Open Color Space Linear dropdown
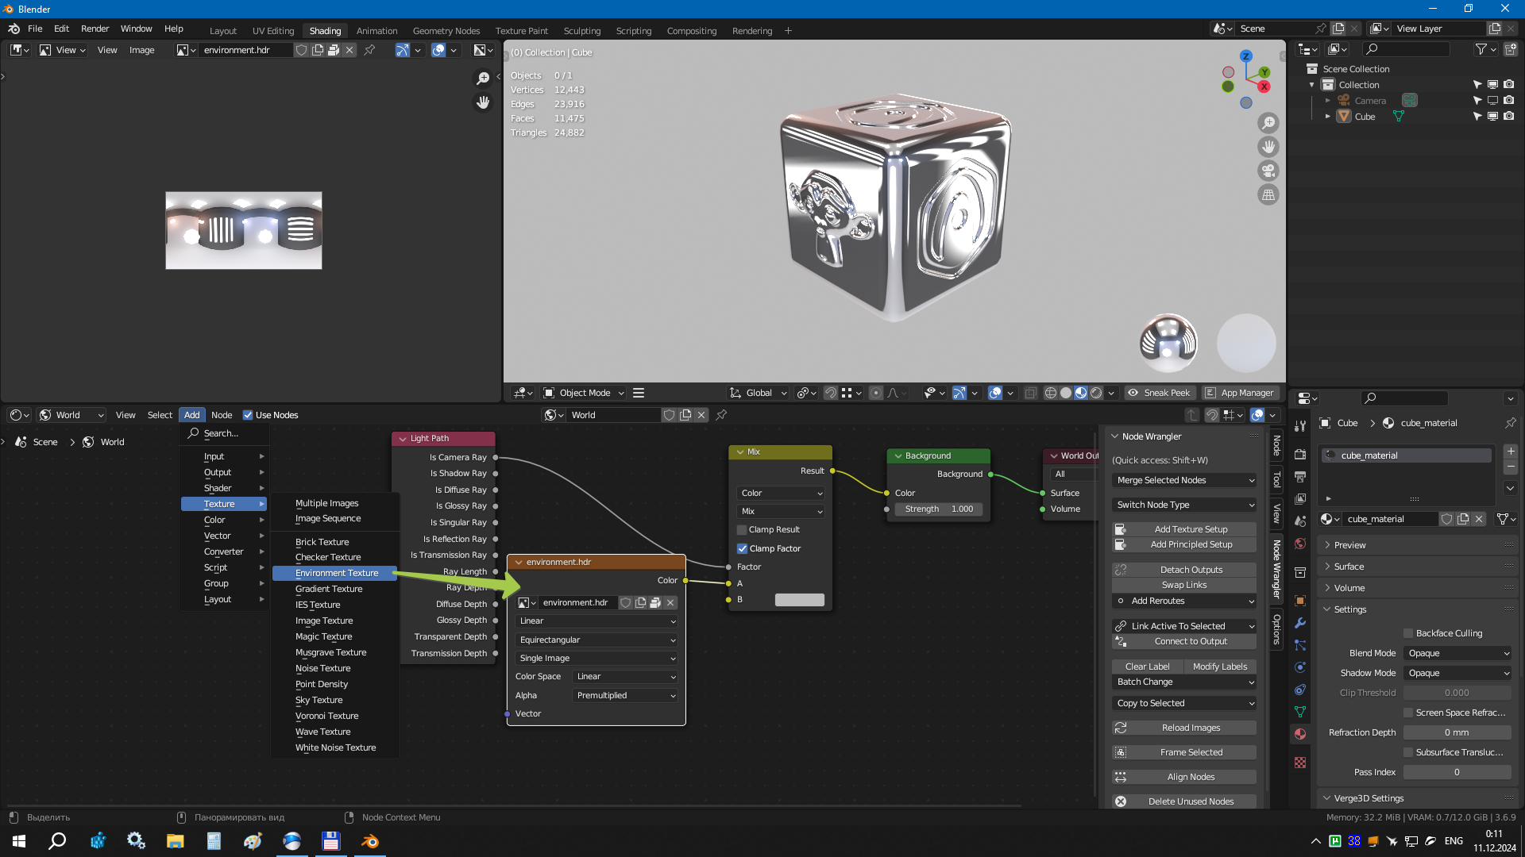Viewport: 1525px width, 857px height. 625,677
